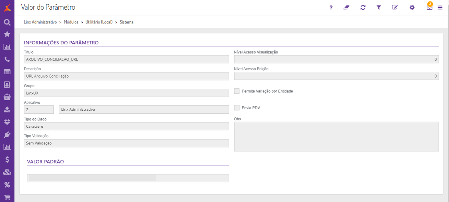Click the percent sidebar icon
The height and width of the screenshot is (202, 449).
7,185
